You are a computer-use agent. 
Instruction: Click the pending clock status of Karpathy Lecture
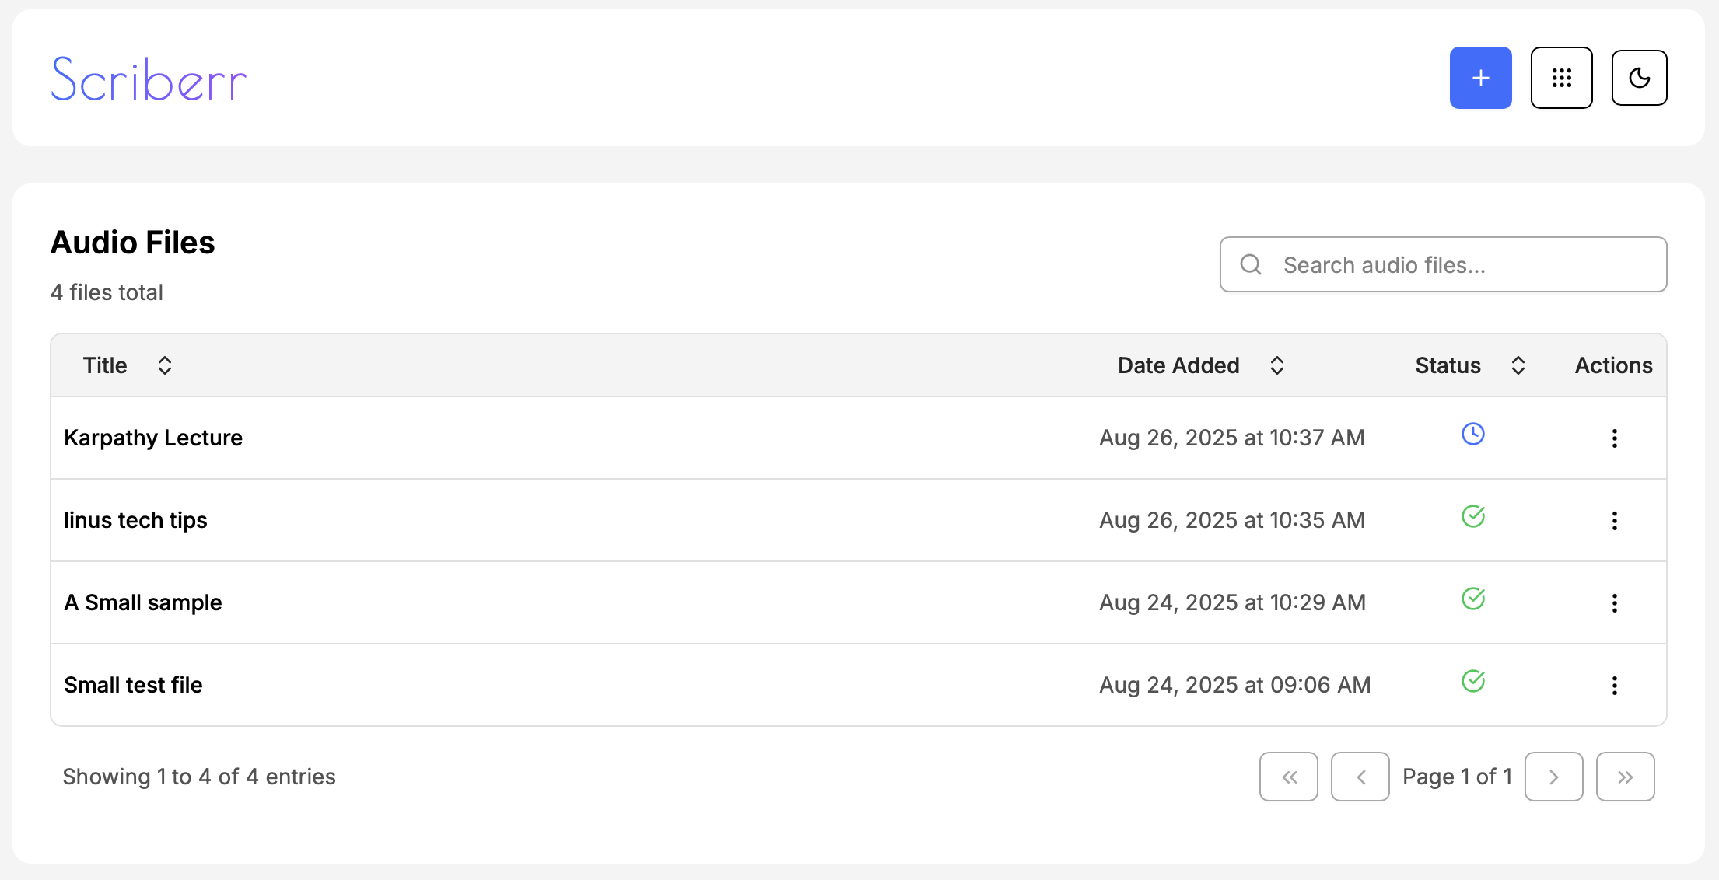(1472, 434)
